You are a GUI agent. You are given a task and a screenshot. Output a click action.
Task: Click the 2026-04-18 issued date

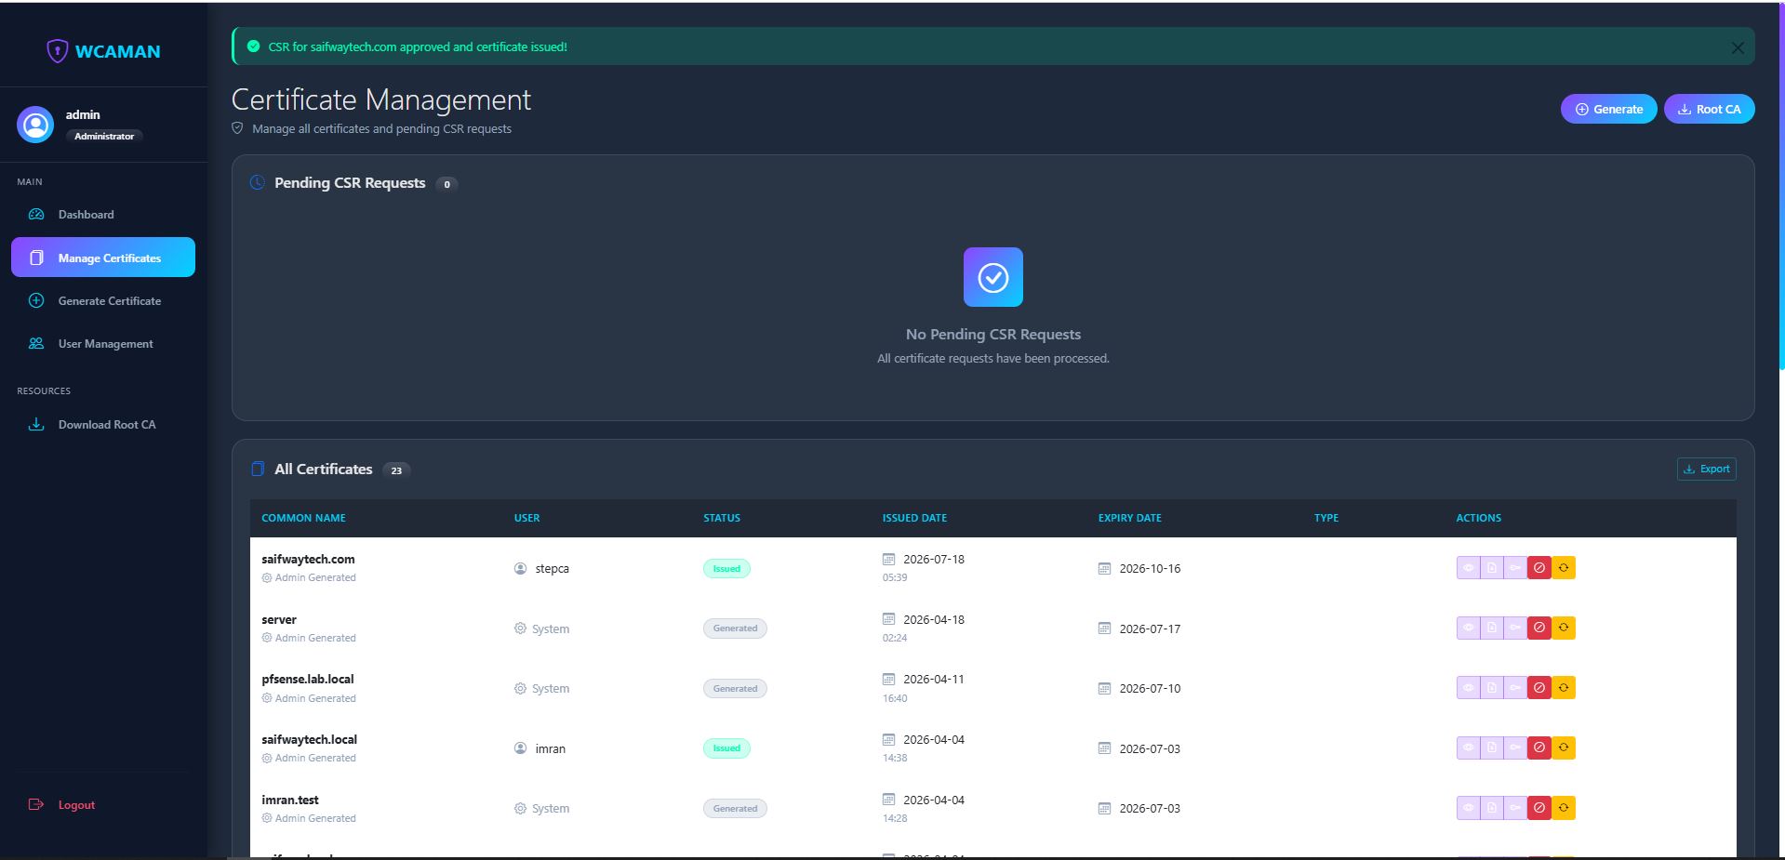934,619
